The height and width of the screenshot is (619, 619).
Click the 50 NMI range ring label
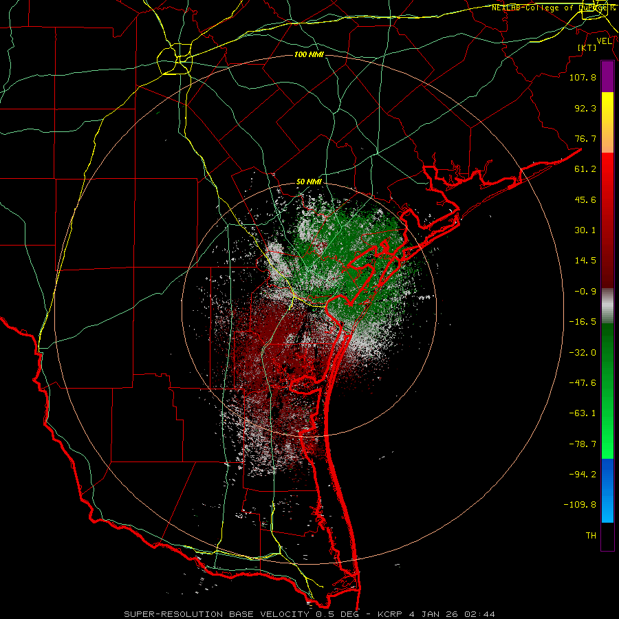tap(309, 182)
